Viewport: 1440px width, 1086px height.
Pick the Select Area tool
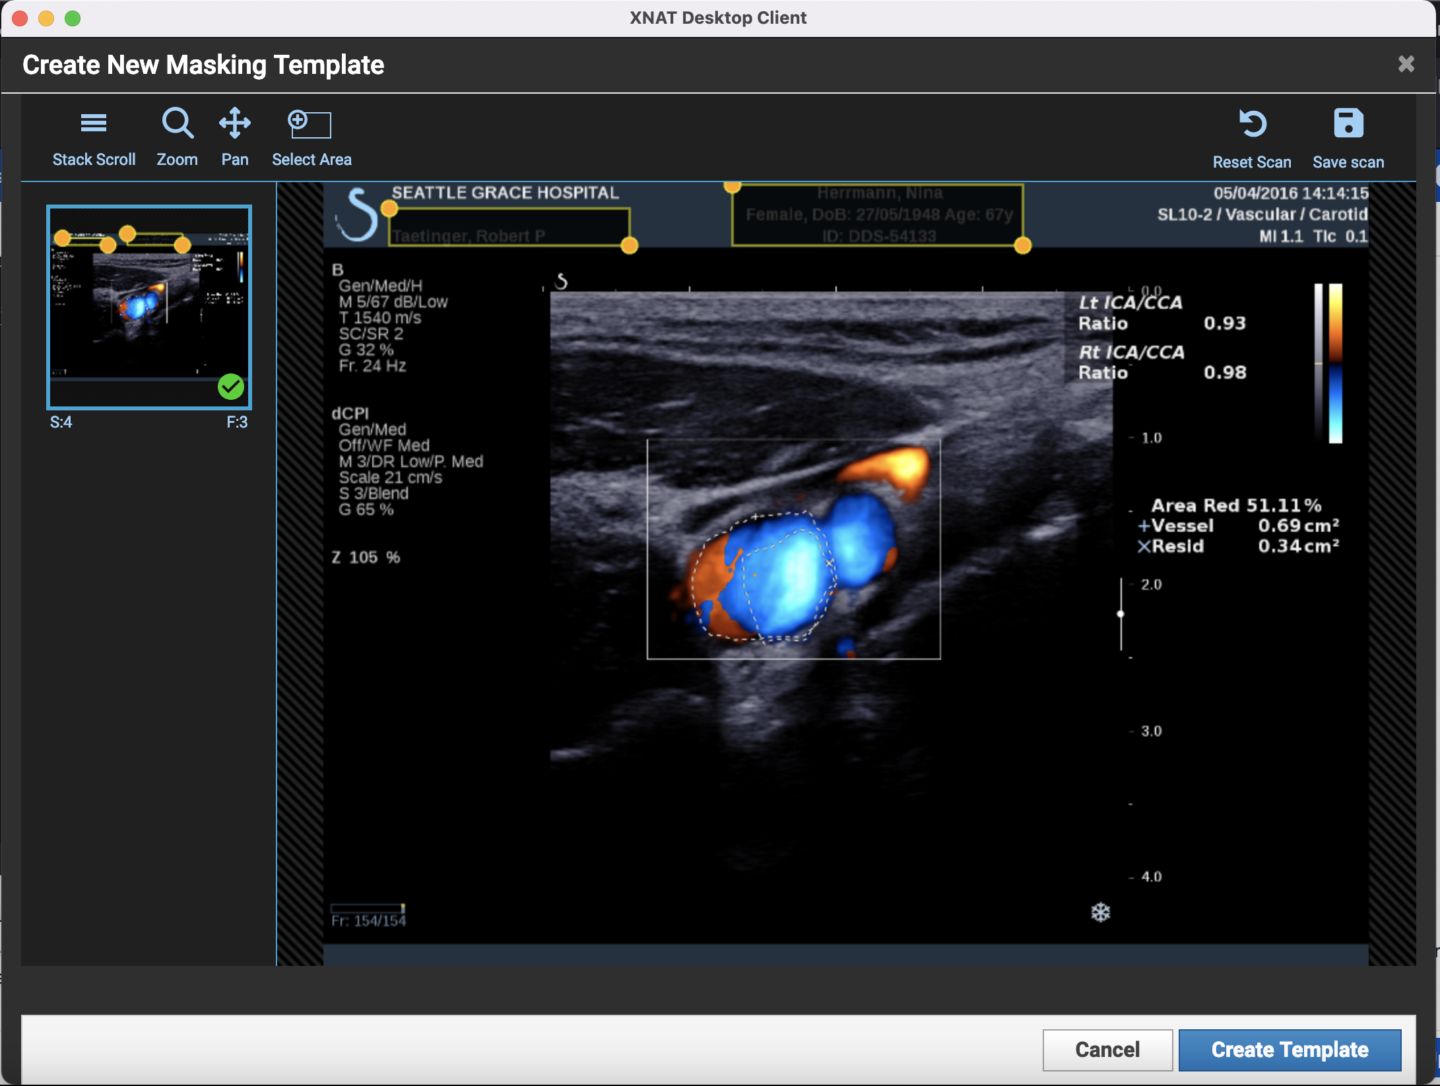[310, 123]
